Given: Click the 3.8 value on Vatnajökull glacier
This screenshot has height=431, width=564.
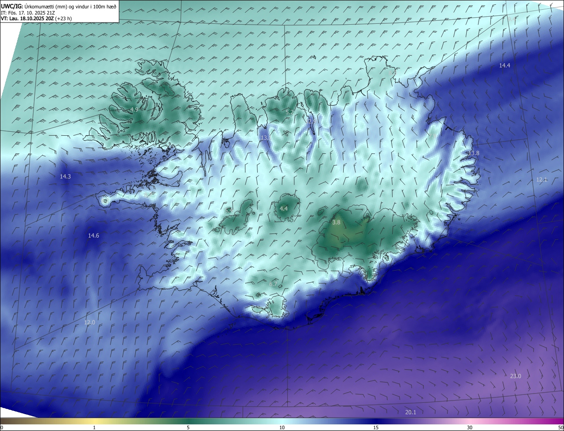Looking at the screenshot, I should point(336,223).
